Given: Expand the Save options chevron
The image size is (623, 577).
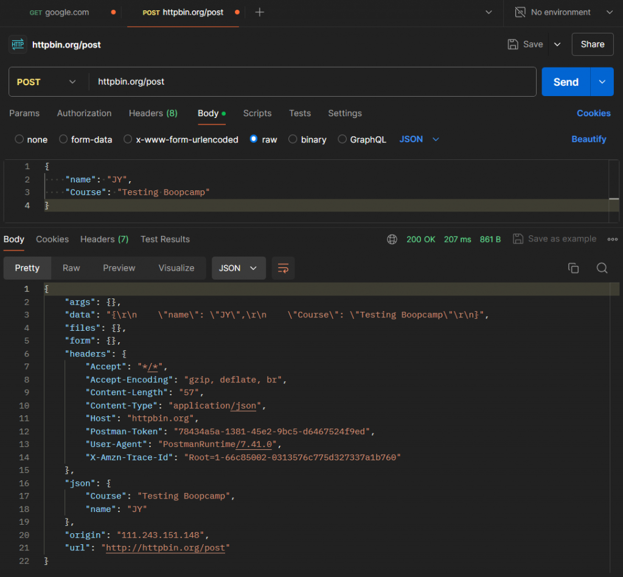Looking at the screenshot, I should click(x=557, y=44).
